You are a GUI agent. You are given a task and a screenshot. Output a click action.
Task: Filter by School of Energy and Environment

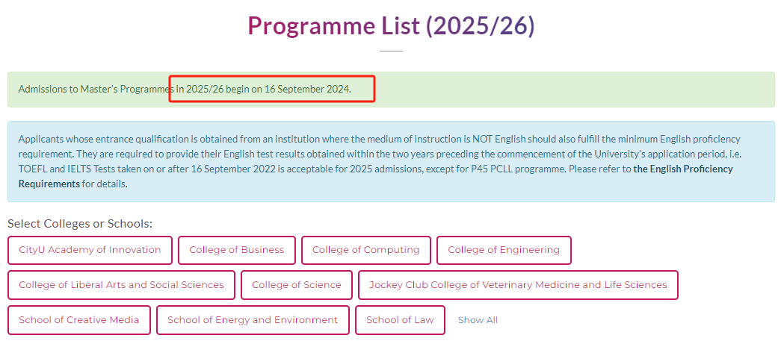point(253,319)
